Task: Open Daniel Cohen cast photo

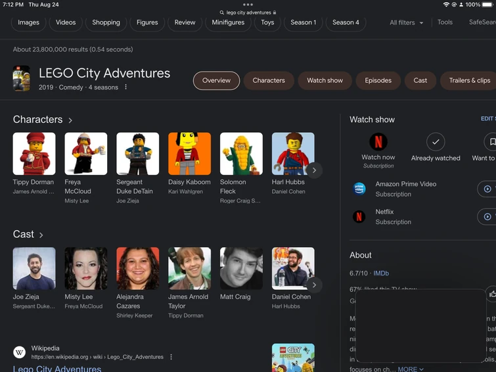Action: tap(293, 268)
